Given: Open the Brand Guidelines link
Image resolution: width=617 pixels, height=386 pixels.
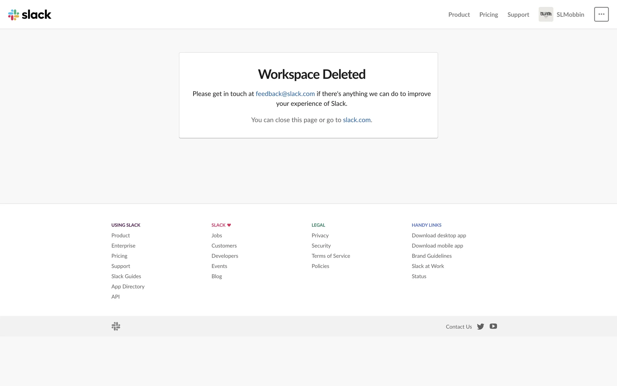Looking at the screenshot, I should (432, 256).
